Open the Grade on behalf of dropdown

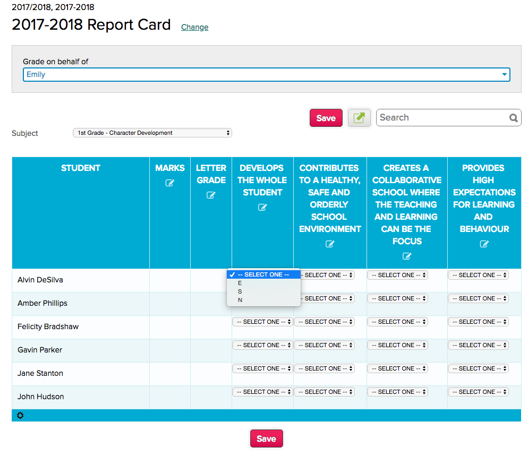coord(267,74)
